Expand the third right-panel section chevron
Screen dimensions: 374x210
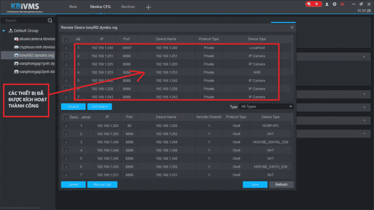(x=364, y=108)
